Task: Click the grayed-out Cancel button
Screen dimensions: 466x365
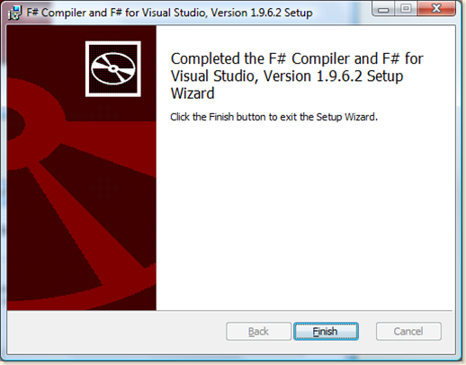Action: coord(408,332)
